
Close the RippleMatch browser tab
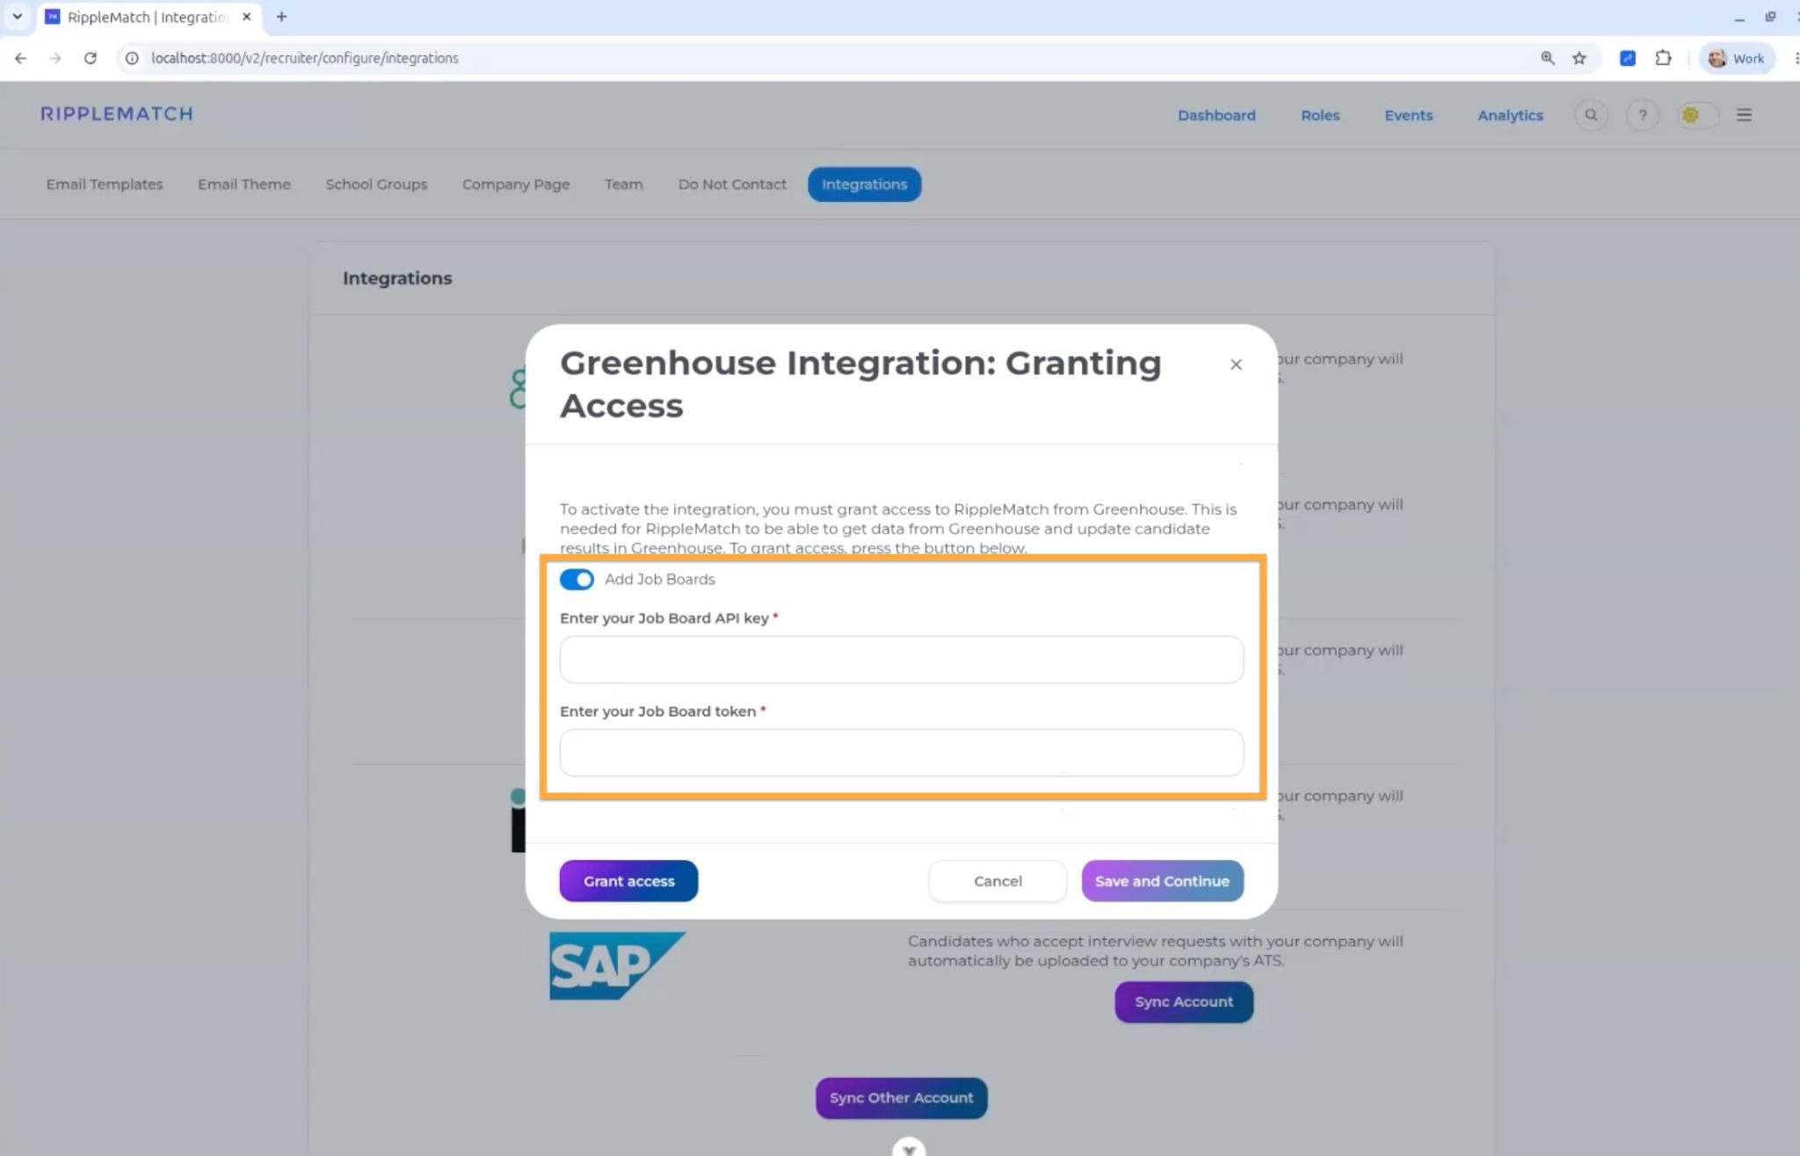pos(247,17)
